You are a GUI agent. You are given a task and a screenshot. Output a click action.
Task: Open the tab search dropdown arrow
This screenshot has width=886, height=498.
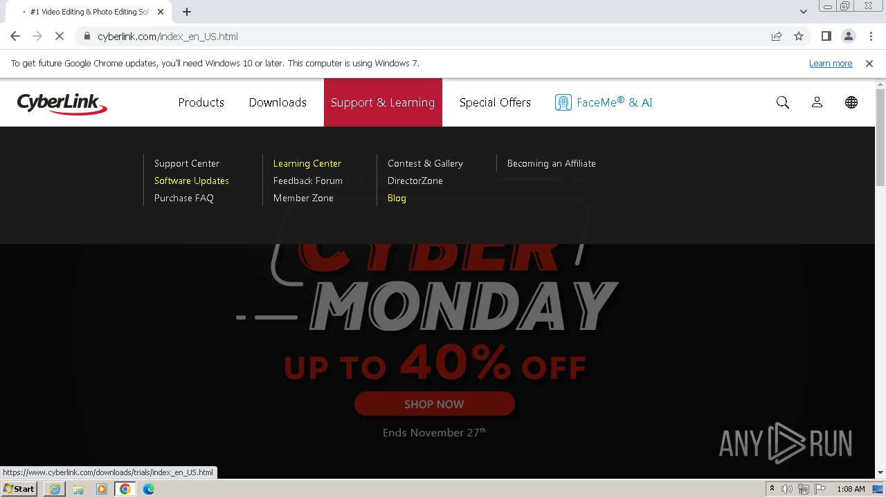tap(804, 12)
